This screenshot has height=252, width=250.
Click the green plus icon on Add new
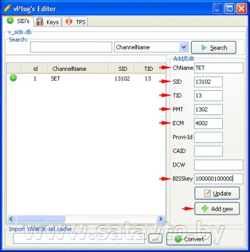(205, 209)
